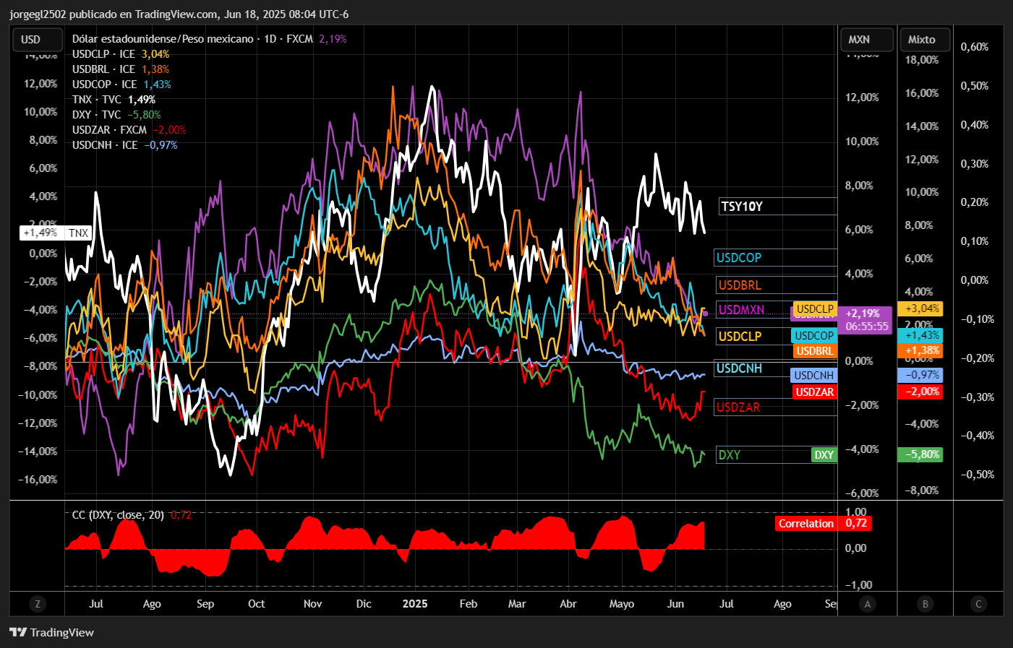
Task: Select the TNX · TVC legend row
Action: [x=114, y=100]
